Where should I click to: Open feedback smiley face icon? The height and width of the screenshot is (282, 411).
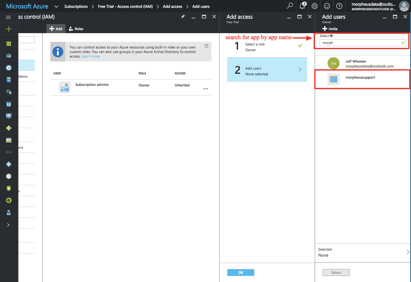327,6
